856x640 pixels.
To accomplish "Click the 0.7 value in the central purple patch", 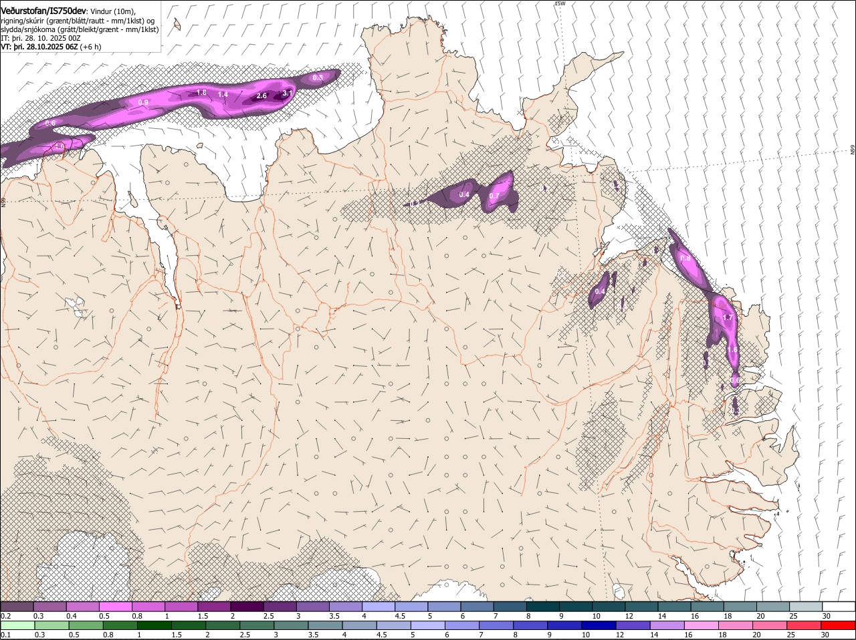I will coord(494,196).
